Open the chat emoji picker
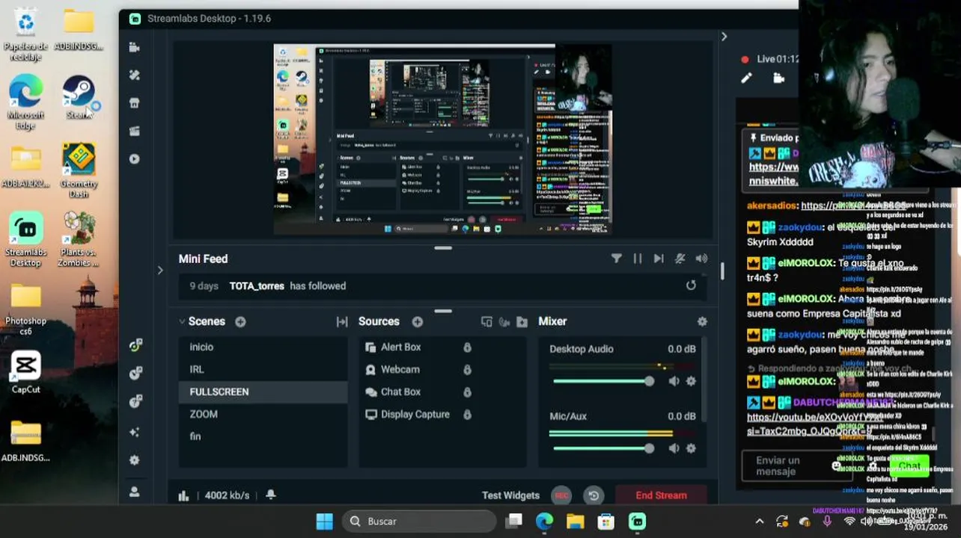The width and height of the screenshot is (961, 538). click(x=837, y=466)
